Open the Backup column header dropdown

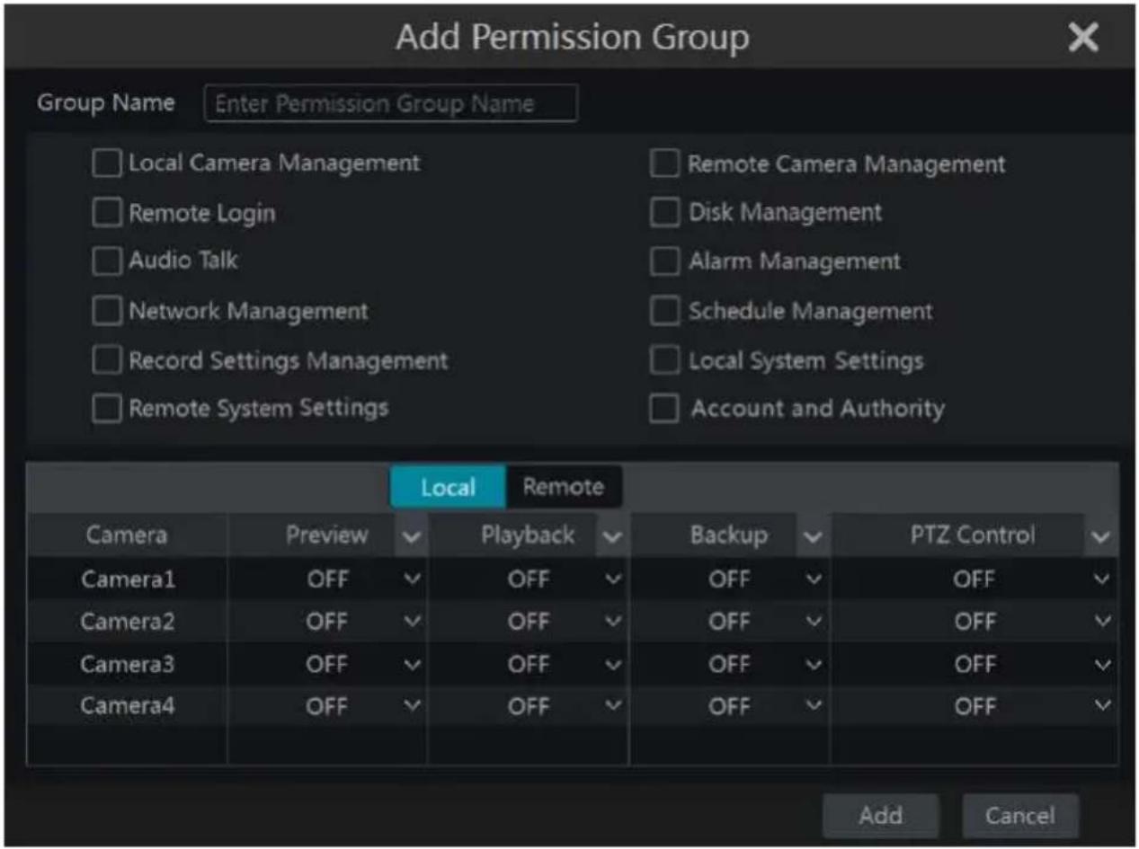(x=813, y=536)
